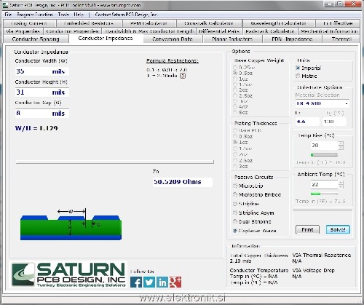Select 4oz base copper weight
364x305 pixels.
pyautogui.click(x=240, y=107)
